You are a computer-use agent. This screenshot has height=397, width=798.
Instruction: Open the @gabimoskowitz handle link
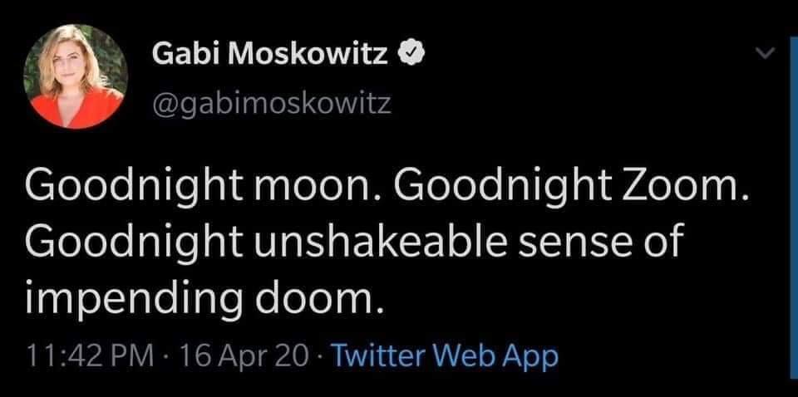point(271,104)
